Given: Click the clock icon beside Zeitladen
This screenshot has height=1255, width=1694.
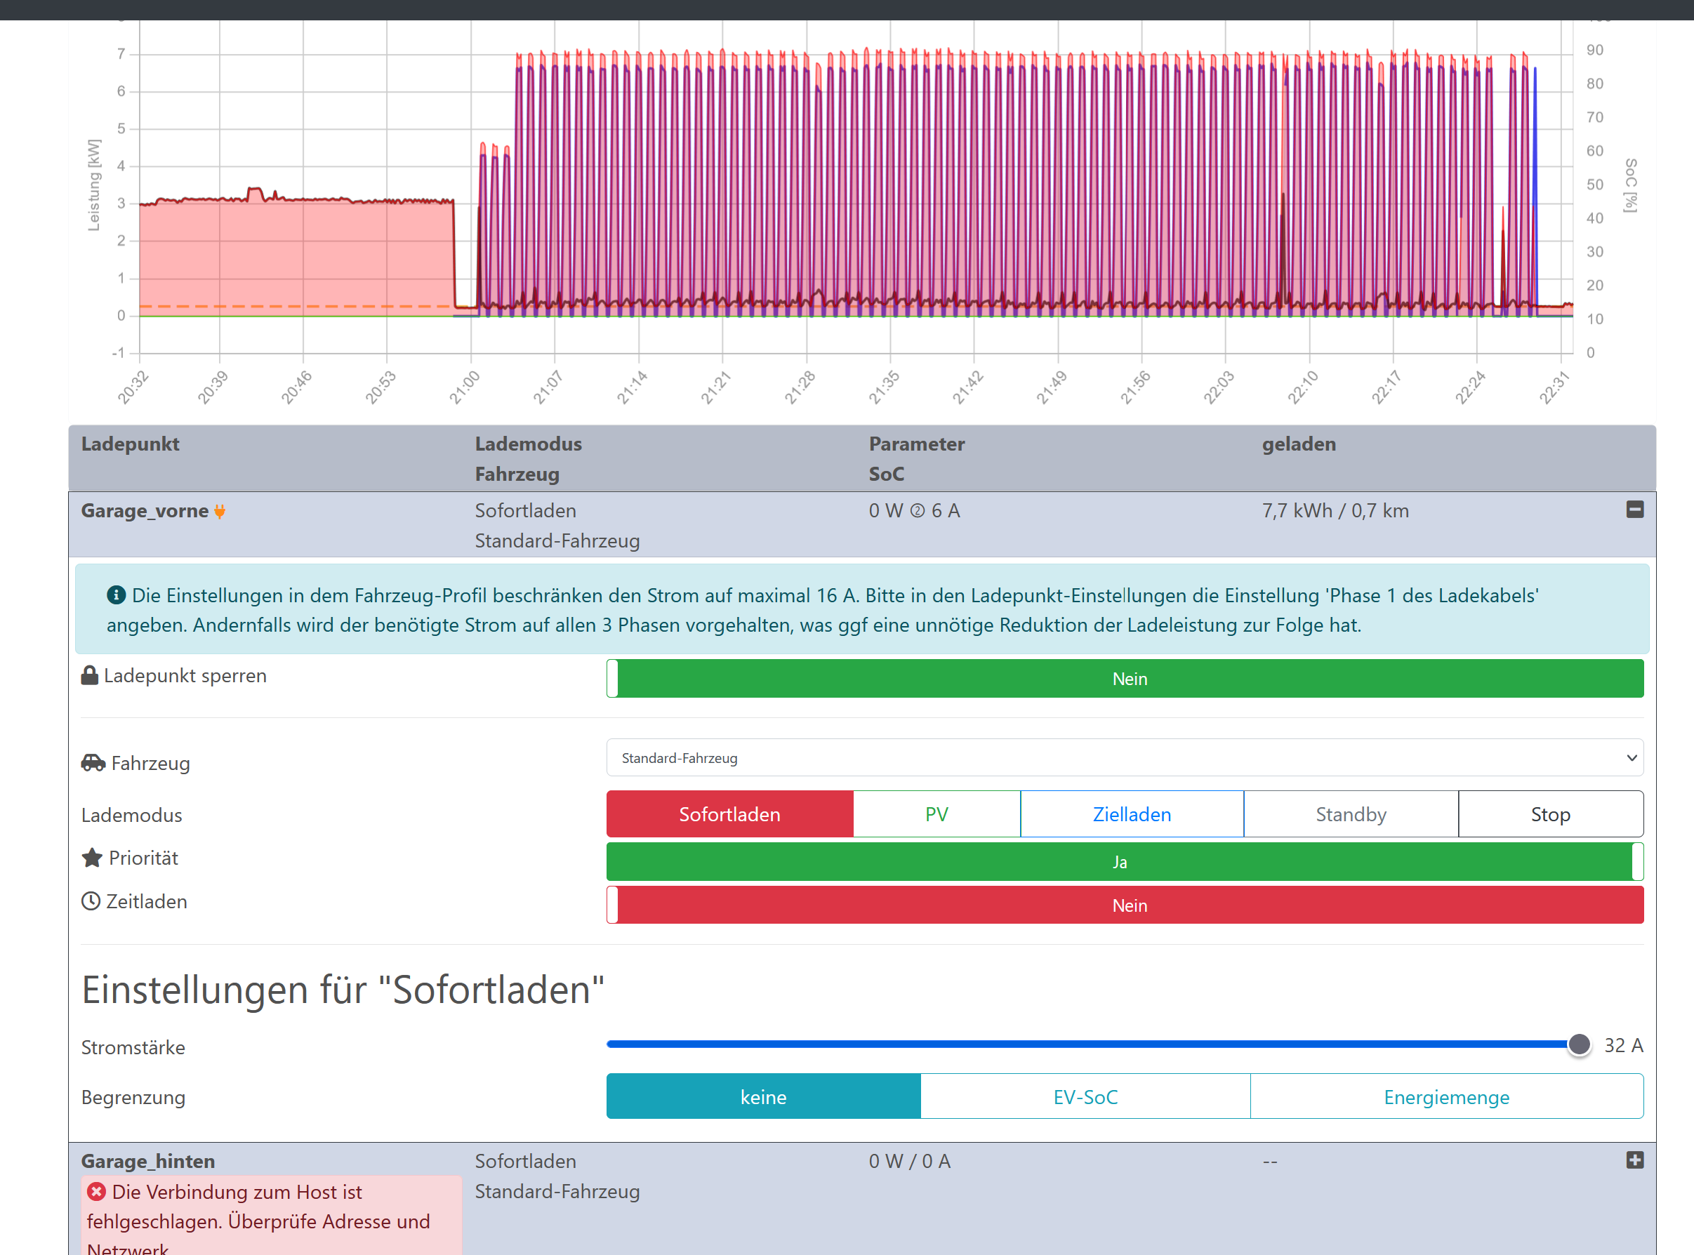Looking at the screenshot, I should click(91, 901).
